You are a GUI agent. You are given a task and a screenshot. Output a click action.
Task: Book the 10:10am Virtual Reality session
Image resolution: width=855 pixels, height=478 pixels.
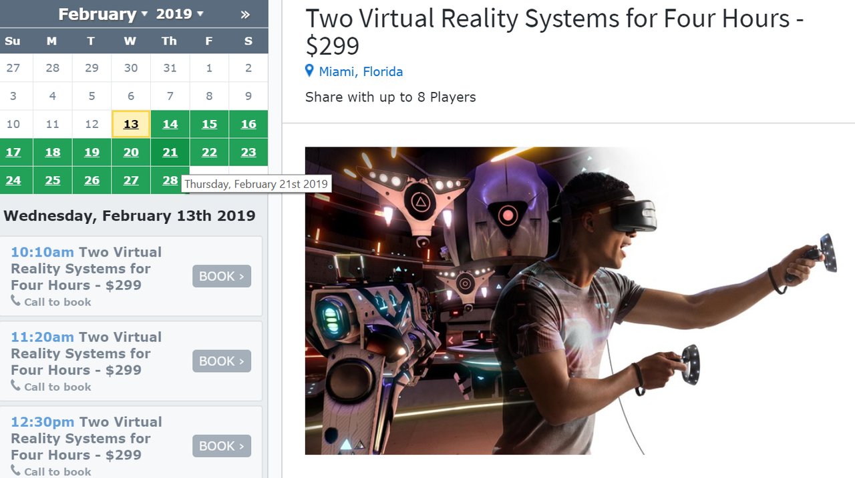pos(222,276)
